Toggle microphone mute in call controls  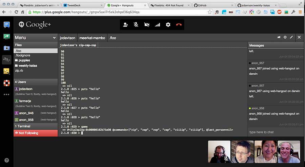136,25
